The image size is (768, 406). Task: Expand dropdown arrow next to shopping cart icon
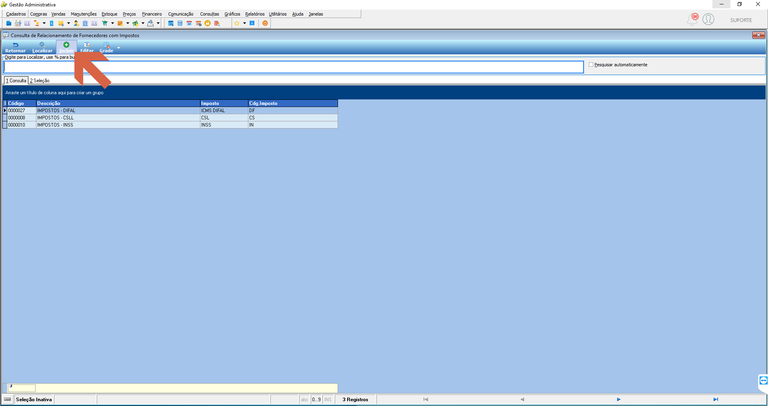tap(112, 23)
